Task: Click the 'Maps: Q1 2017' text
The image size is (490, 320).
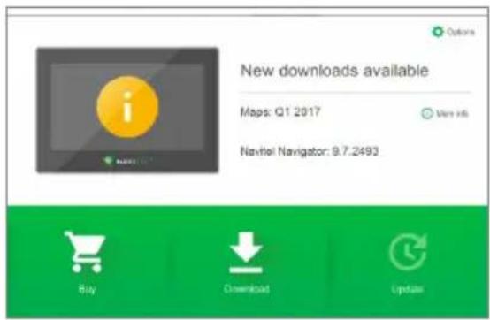Action: pos(280,111)
